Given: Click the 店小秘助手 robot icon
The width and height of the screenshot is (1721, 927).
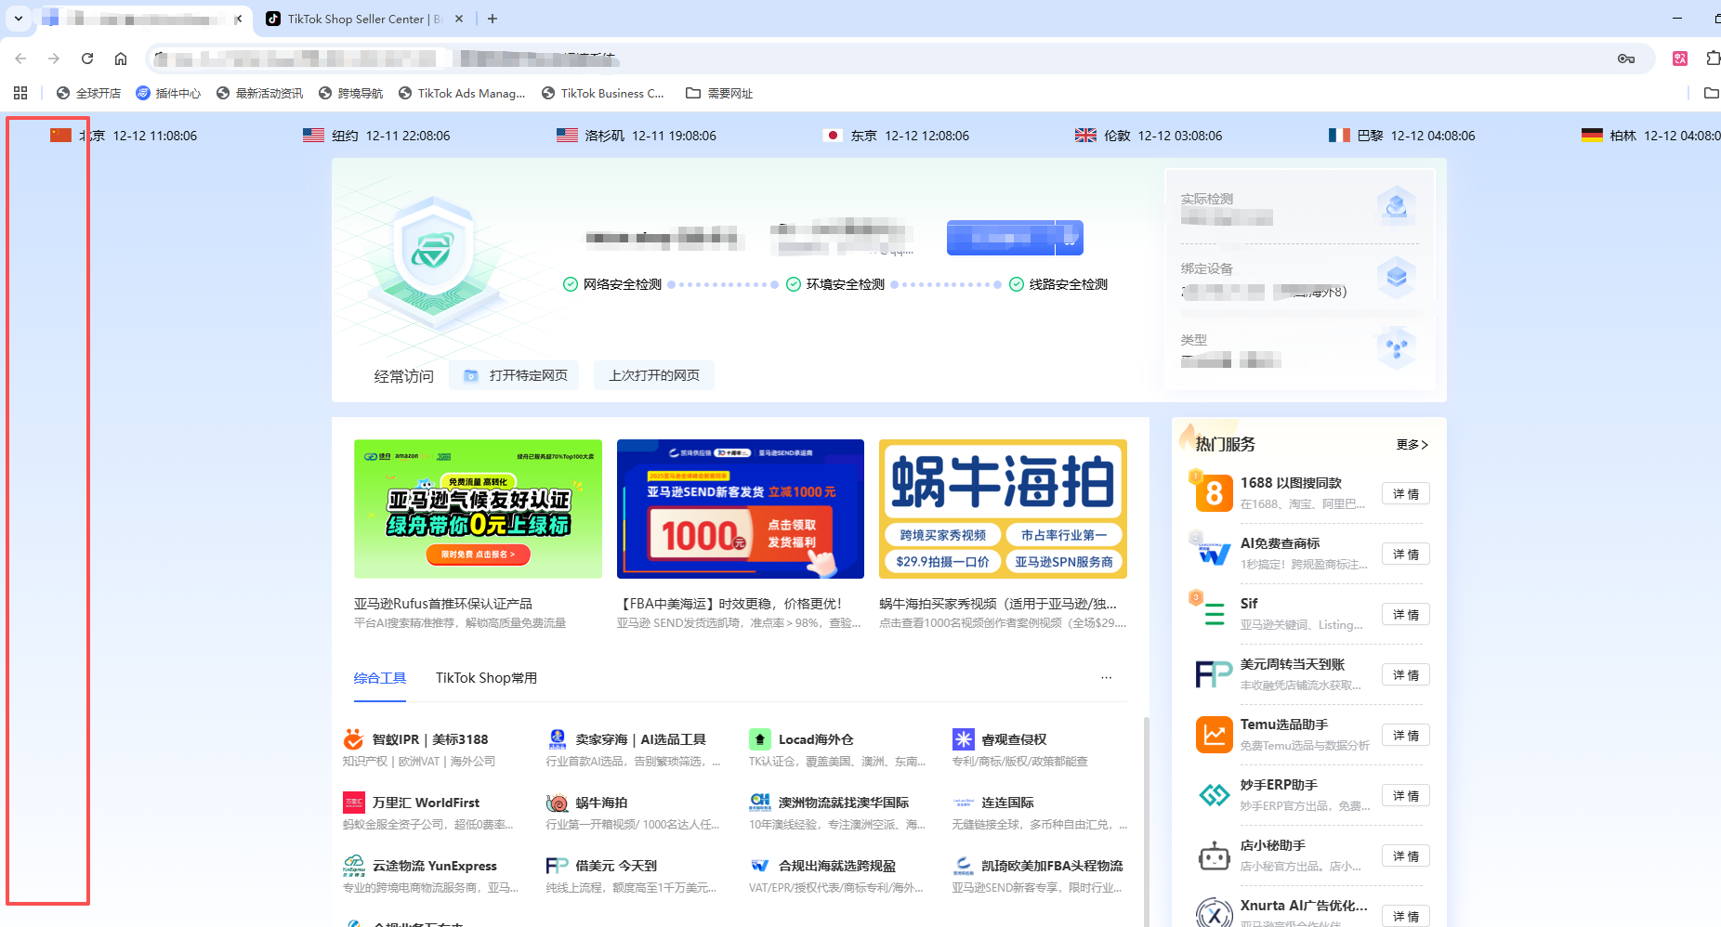Looking at the screenshot, I should 1214,855.
